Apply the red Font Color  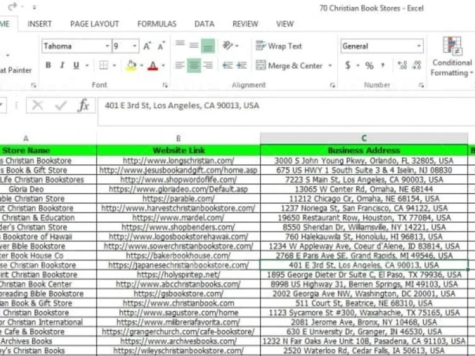pyautogui.click(x=152, y=66)
